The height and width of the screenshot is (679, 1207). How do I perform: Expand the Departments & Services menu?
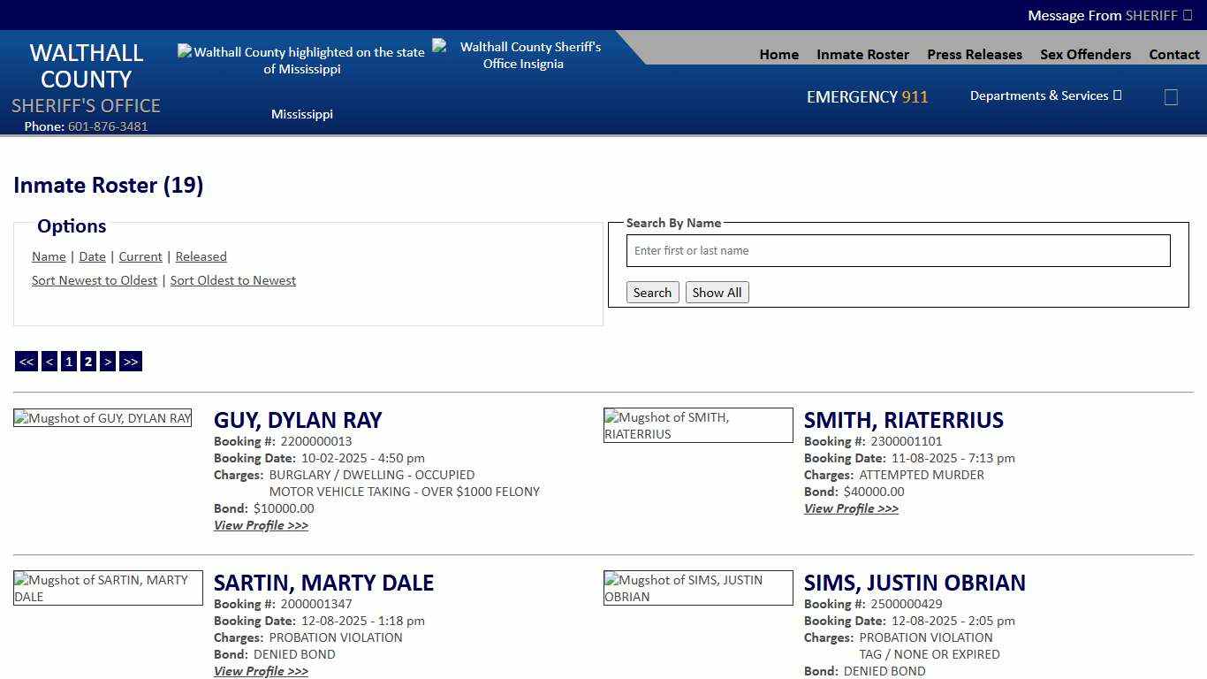click(x=1044, y=95)
